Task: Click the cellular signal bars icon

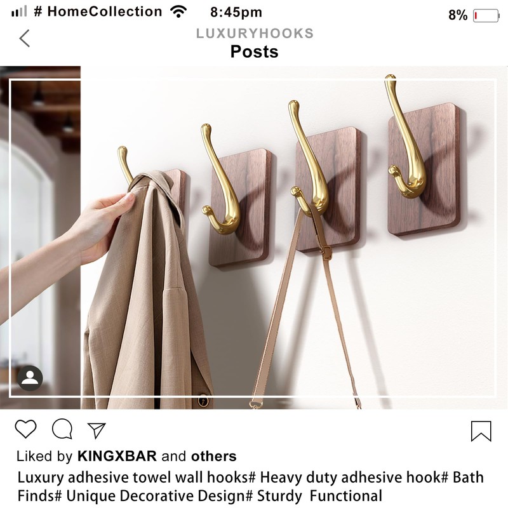Action: (19, 11)
